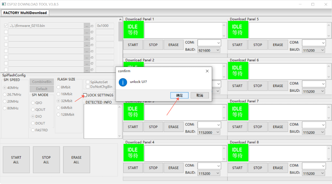Minimize the ESP32 Download Tool window
This screenshot has height=184, width=332.
pyautogui.click(x=300, y=4)
